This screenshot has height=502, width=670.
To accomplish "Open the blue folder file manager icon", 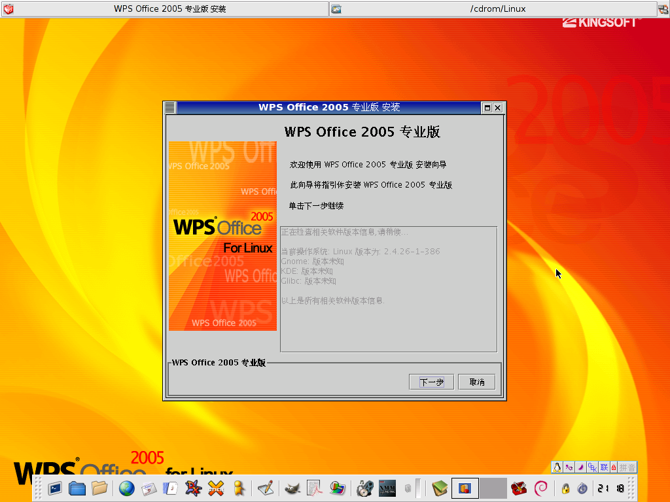I will click(77, 488).
